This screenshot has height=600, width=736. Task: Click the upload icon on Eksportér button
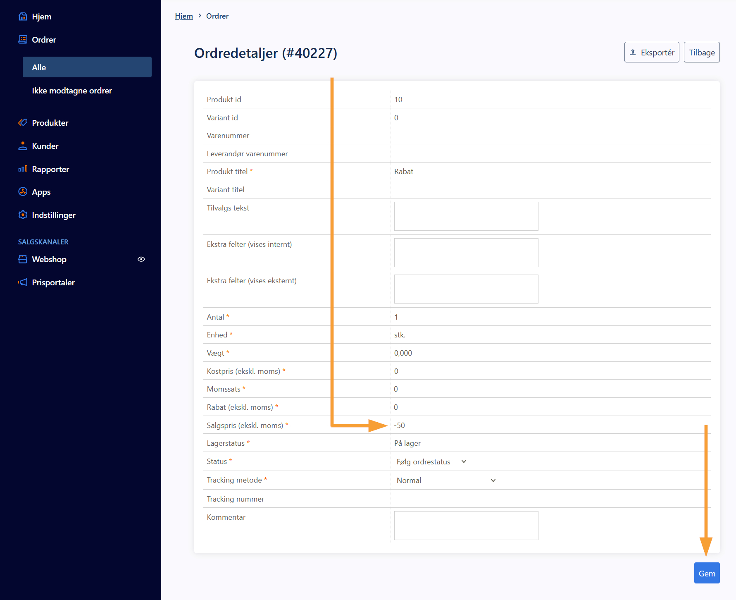(633, 52)
